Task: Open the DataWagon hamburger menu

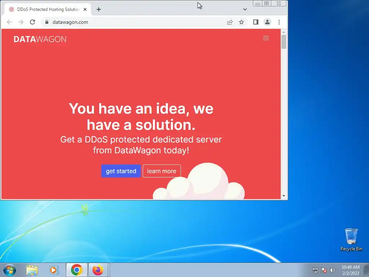Action: pos(266,38)
